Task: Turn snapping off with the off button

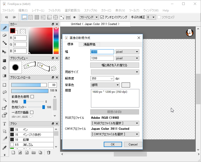Action: pos(24,17)
